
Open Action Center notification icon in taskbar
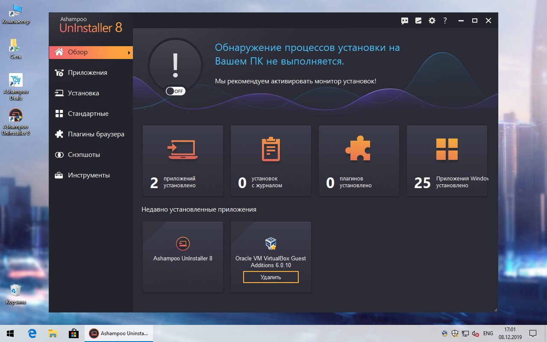click(532, 333)
